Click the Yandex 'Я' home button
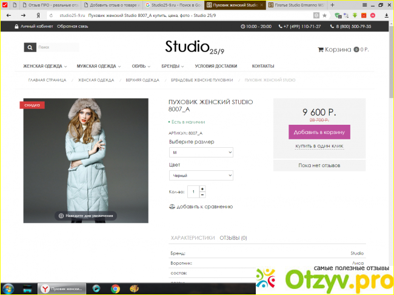Image resolution: width=394 pixels, height=295 pixels. coord(39,15)
